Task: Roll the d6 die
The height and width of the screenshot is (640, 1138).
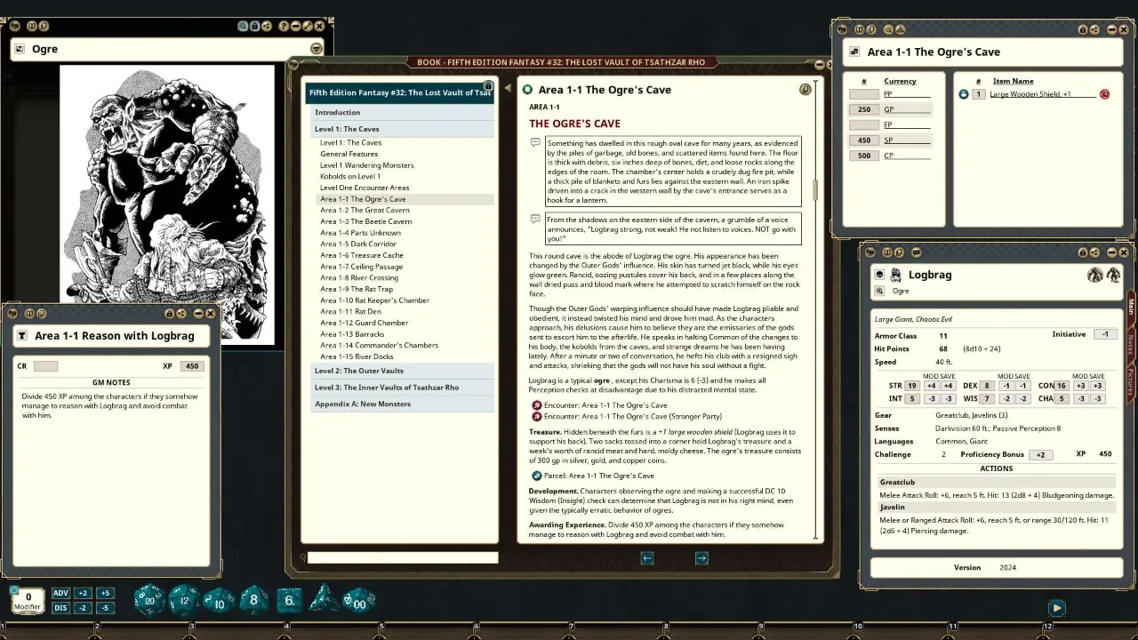Action: (289, 601)
